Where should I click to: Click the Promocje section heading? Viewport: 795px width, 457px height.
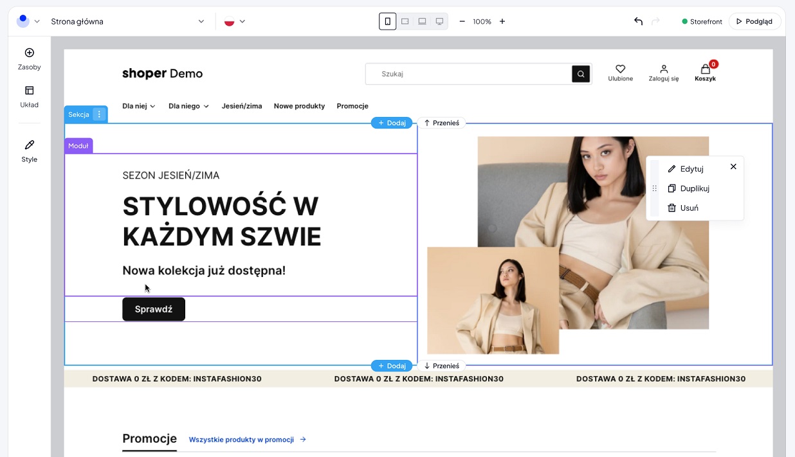(149, 438)
